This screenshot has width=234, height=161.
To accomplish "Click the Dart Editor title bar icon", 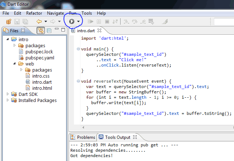I will (x=3, y=4).
